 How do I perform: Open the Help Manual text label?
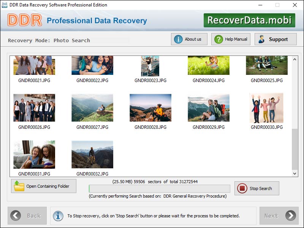236,39
